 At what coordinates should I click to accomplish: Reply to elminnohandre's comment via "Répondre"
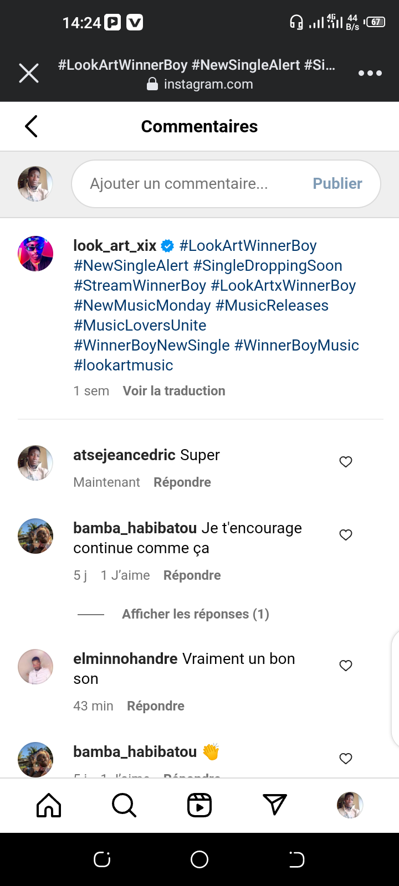pos(156,706)
